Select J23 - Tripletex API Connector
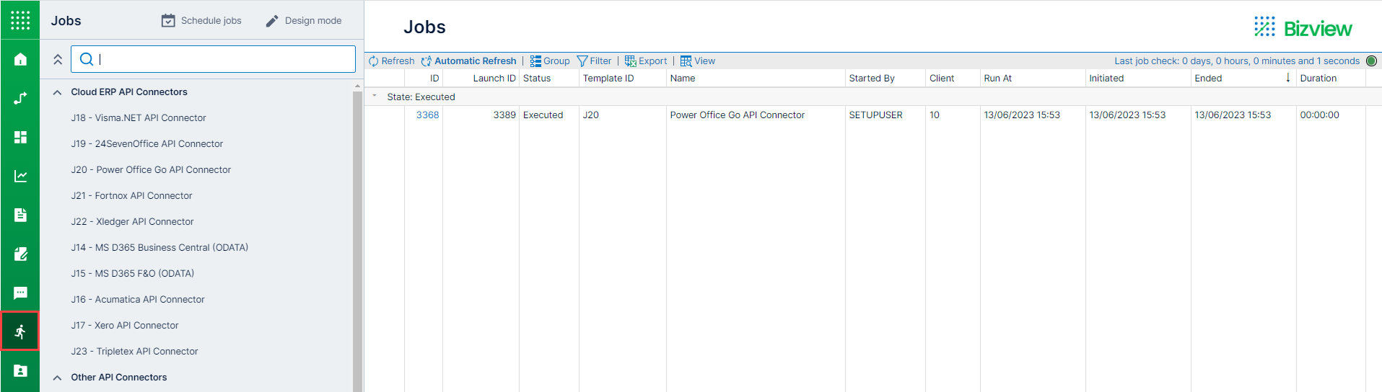The width and height of the screenshot is (1382, 392). [134, 351]
